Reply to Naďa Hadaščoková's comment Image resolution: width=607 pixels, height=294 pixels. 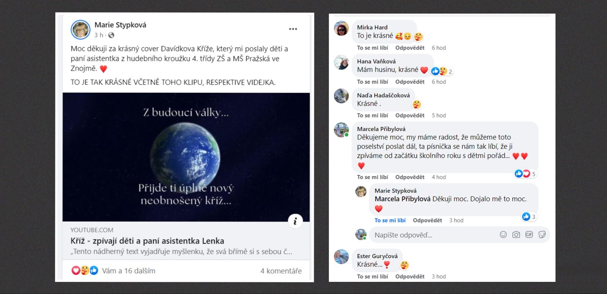pyautogui.click(x=410, y=115)
